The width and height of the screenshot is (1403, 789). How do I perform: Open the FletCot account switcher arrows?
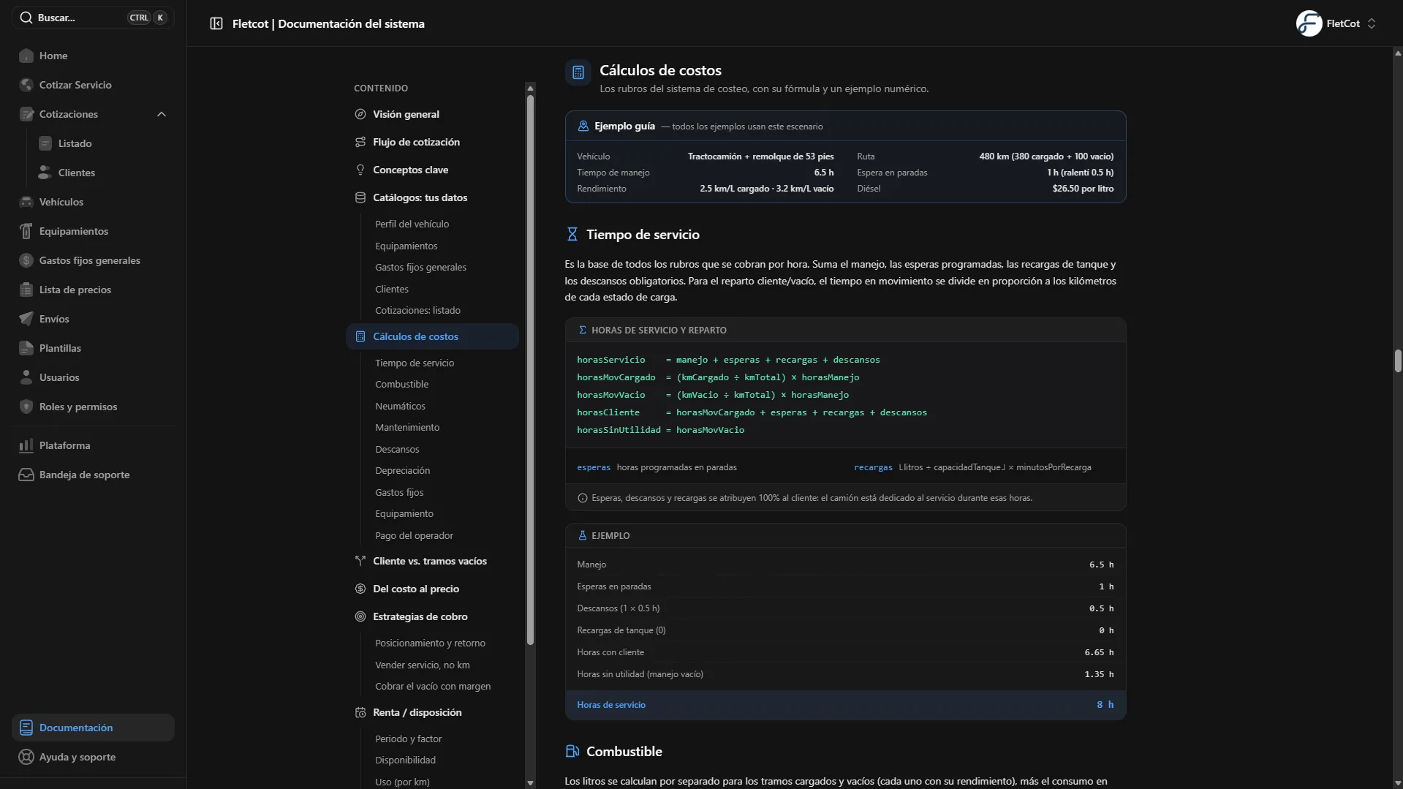click(x=1372, y=23)
